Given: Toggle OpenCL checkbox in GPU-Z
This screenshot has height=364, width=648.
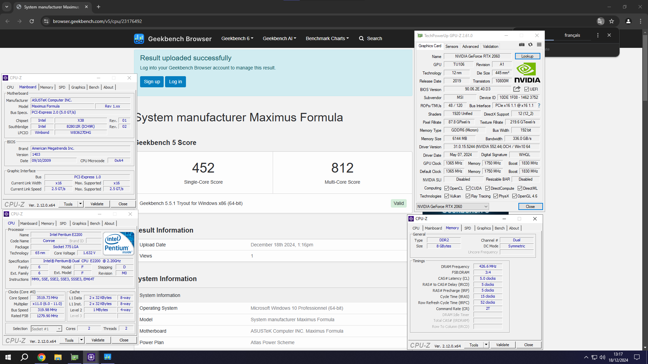Looking at the screenshot, I should click(x=447, y=188).
